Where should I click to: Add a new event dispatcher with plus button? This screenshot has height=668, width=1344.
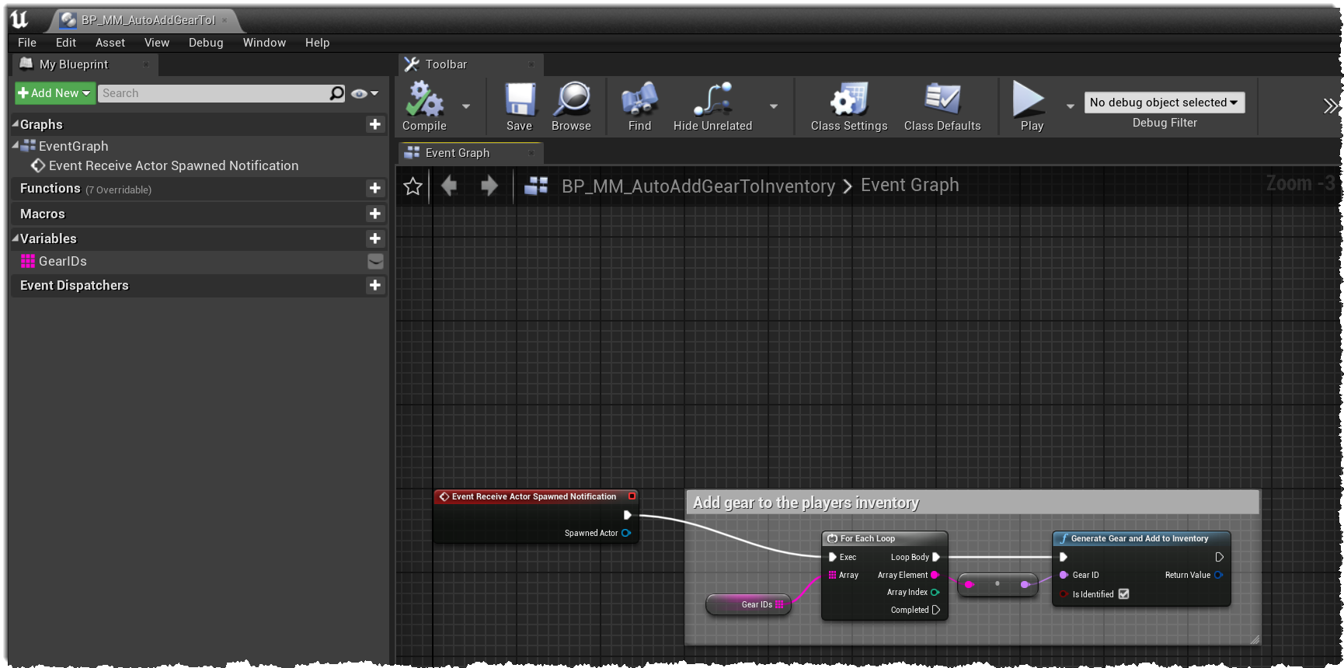[x=375, y=285]
